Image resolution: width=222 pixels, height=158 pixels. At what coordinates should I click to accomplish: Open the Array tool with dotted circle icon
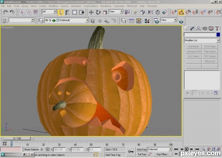click(158, 12)
